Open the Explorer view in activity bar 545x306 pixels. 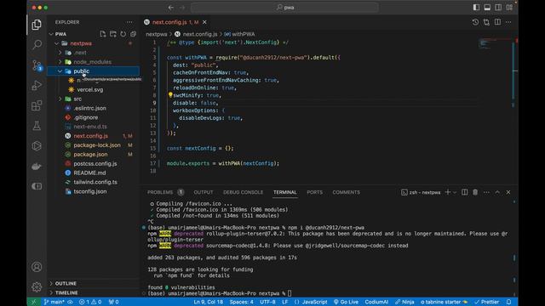click(37, 25)
